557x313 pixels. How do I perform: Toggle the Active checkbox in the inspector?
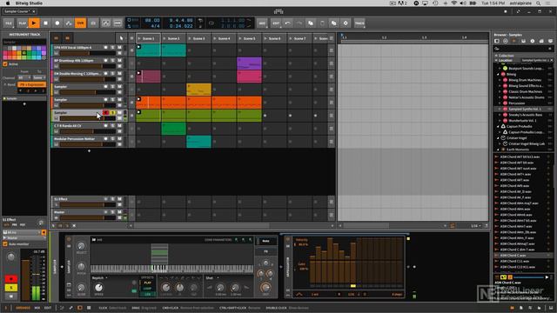tap(5, 63)
